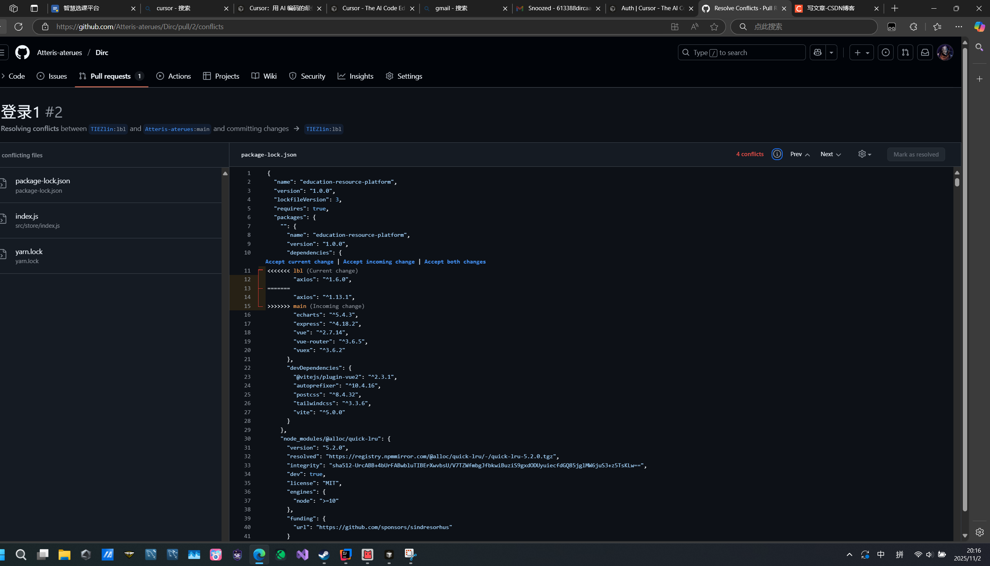Add page to favorites star icon
The image size is (990, 566).
pyautogui.click(x=714, y=27)
